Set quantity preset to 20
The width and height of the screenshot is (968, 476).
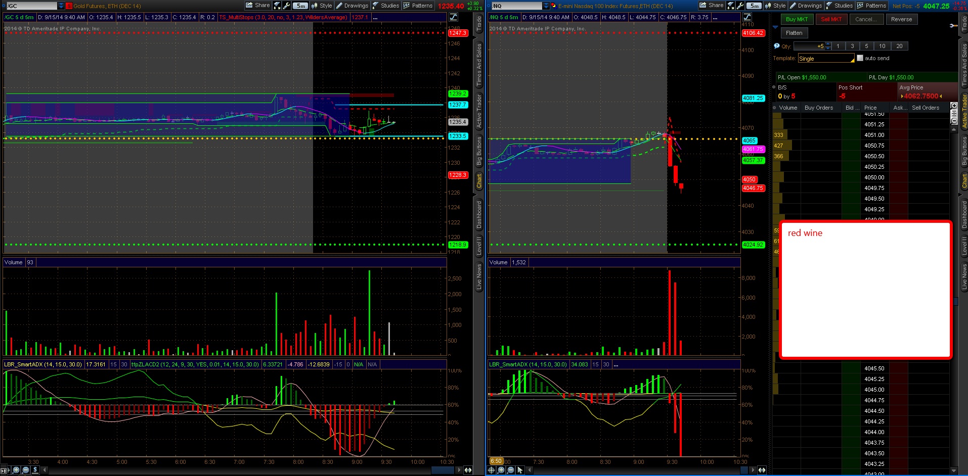pos(899,46)
